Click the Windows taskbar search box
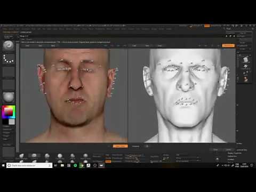256x192 pixels. (29, 165)
